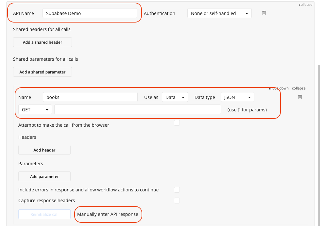Image resolution: width=324 pixels, height=226 pixels.
Task: Open the GET method dropdown
Action: [35, 110]
